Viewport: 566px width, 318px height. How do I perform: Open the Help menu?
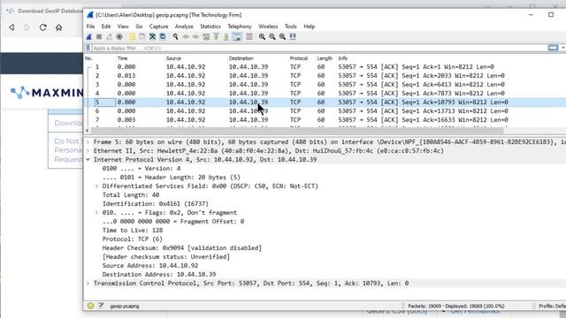click(309, 26)
